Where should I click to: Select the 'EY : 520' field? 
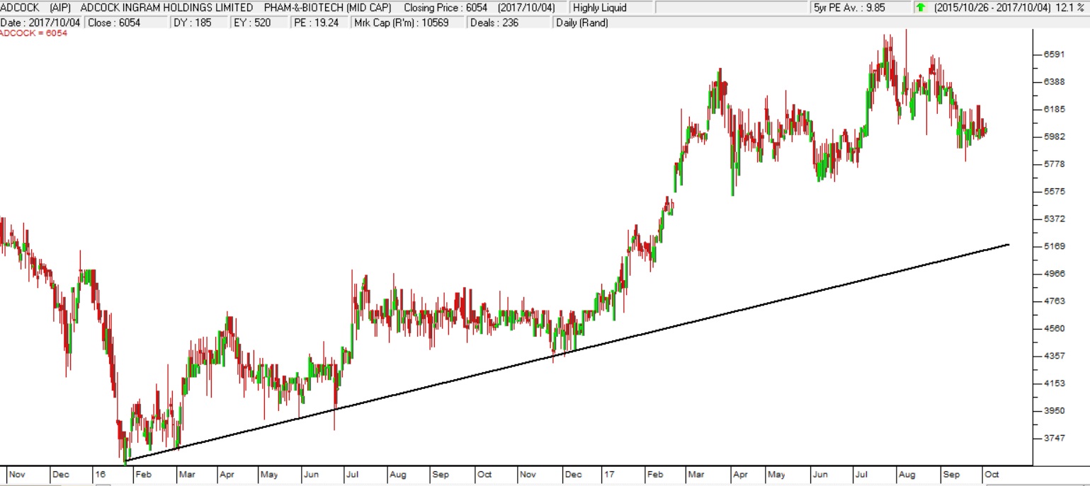coord(259,22)
